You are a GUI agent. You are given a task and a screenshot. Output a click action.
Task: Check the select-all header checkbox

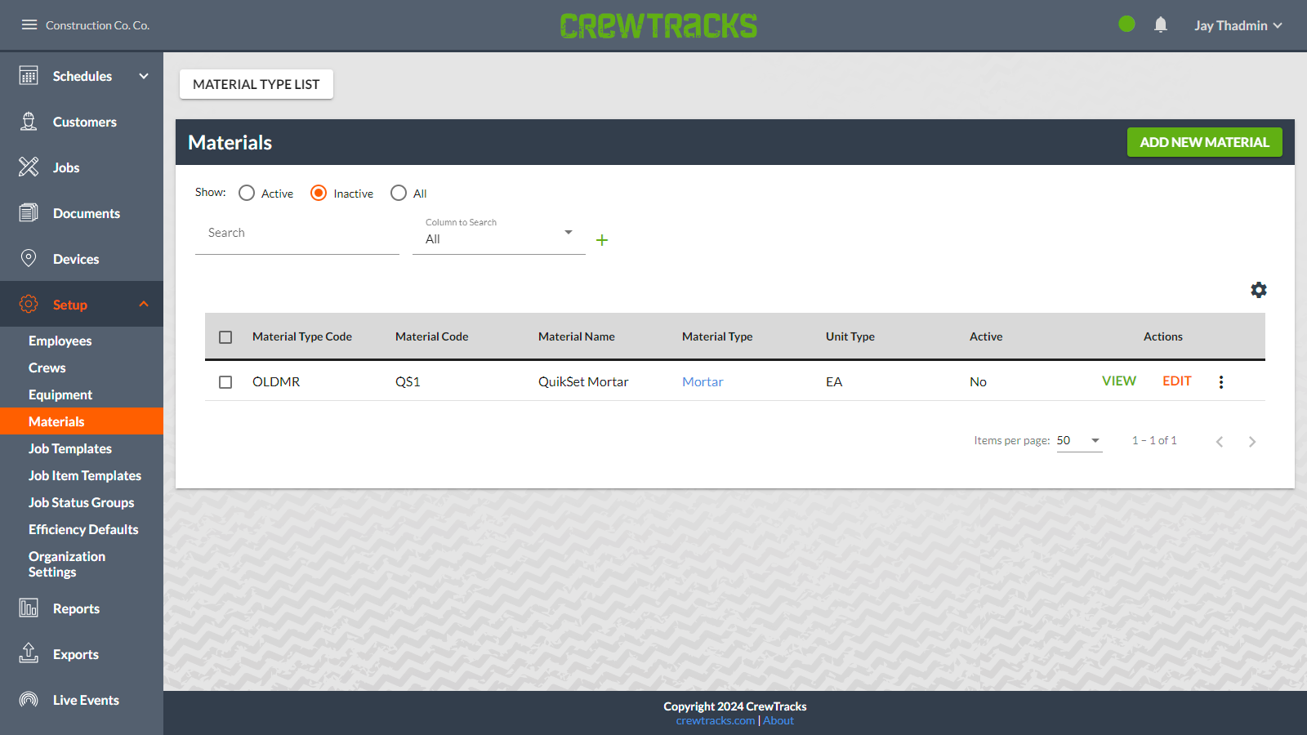225,337
